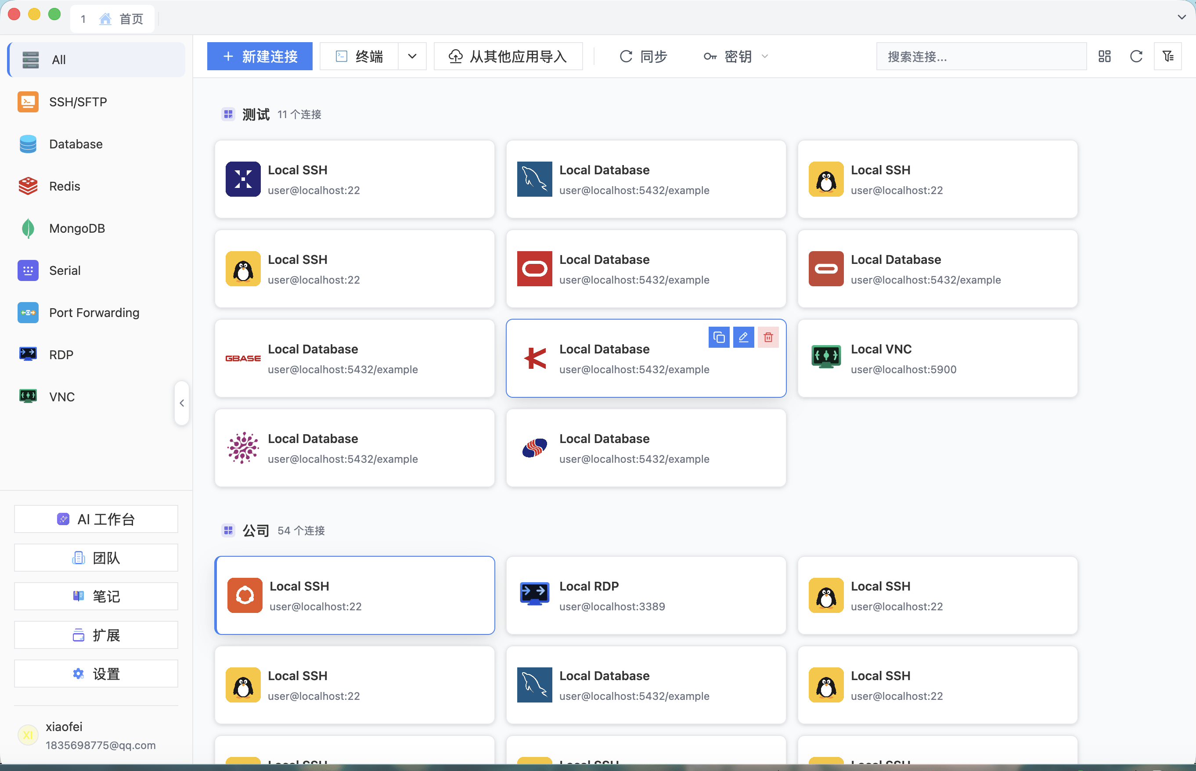Switch to grid layout view icon
1196x771 pixels.
(1104, 56)
